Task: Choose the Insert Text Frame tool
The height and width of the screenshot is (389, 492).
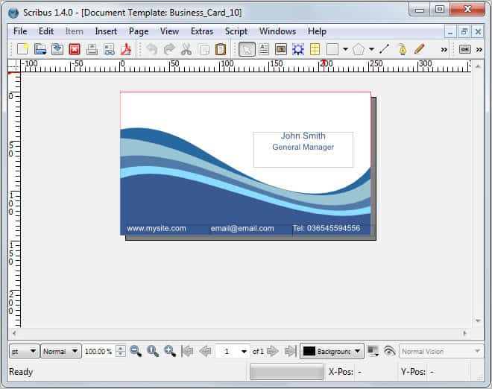Action: tap(264, 49)
